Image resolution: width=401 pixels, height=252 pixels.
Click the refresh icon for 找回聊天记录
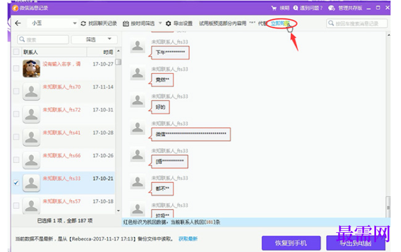[83, 24]
